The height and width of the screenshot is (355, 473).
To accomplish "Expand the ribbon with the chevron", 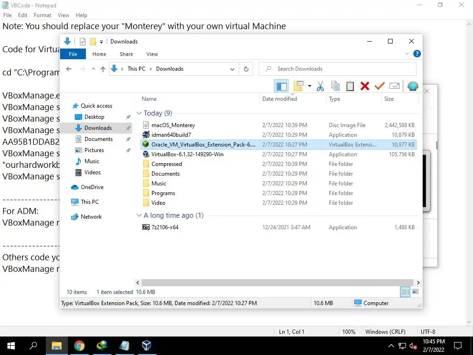I will 406,54.
